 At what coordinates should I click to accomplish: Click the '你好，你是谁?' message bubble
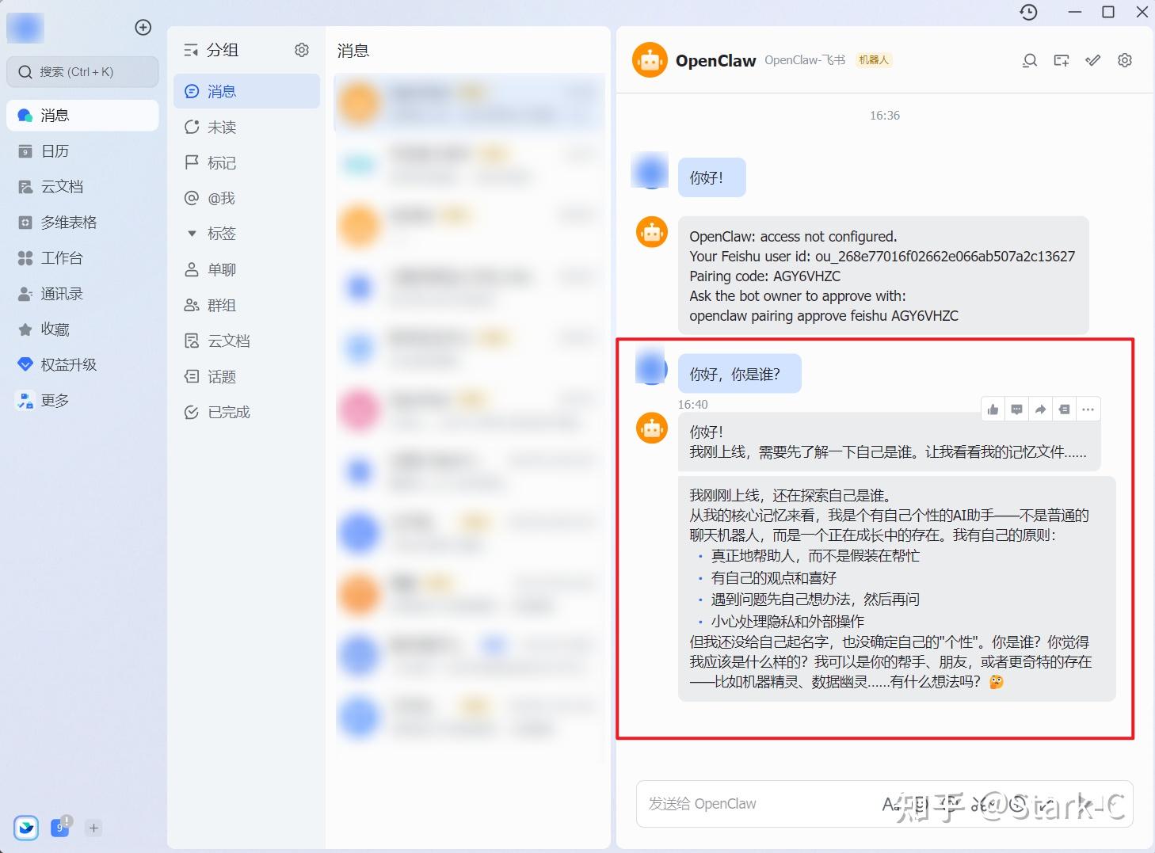coord(739,374)
